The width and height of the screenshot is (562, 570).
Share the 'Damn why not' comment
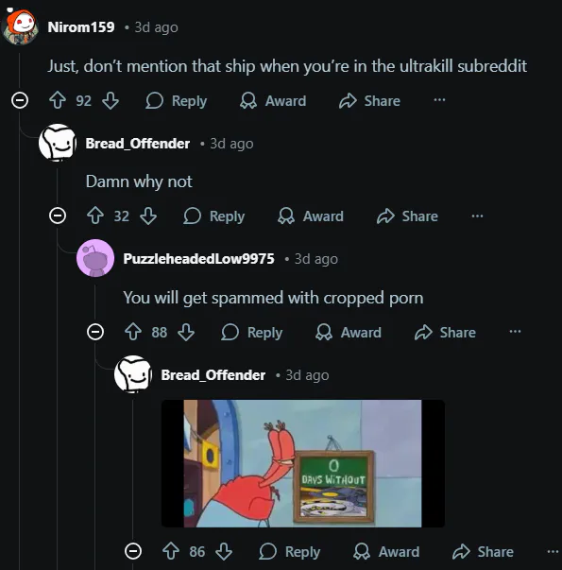click(407, 216)
